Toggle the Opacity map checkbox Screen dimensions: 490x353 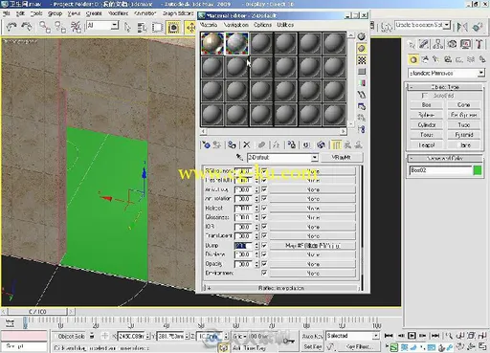(x=264, y=264)
